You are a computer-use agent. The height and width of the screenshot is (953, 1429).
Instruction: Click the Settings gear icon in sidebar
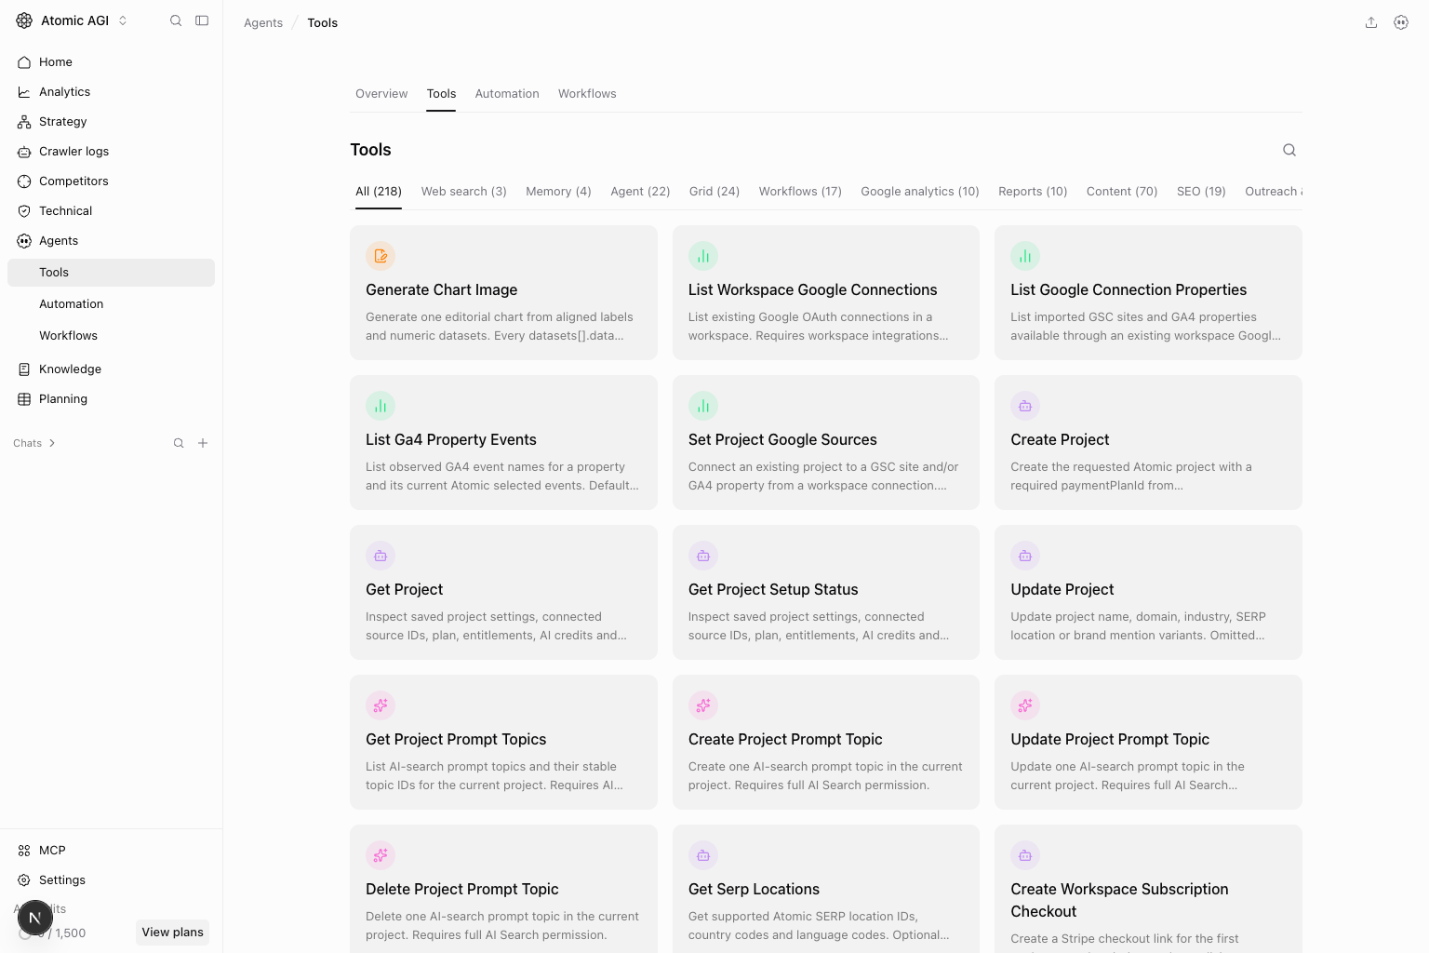pyautogui.click(x=24, y=880)
